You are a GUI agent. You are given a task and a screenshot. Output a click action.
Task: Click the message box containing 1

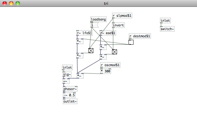click(95, 25)
